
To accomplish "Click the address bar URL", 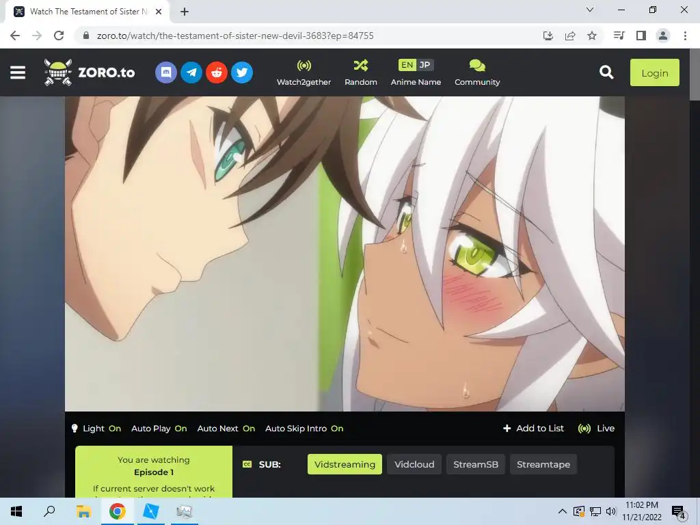I will click(x=235, y=36).
